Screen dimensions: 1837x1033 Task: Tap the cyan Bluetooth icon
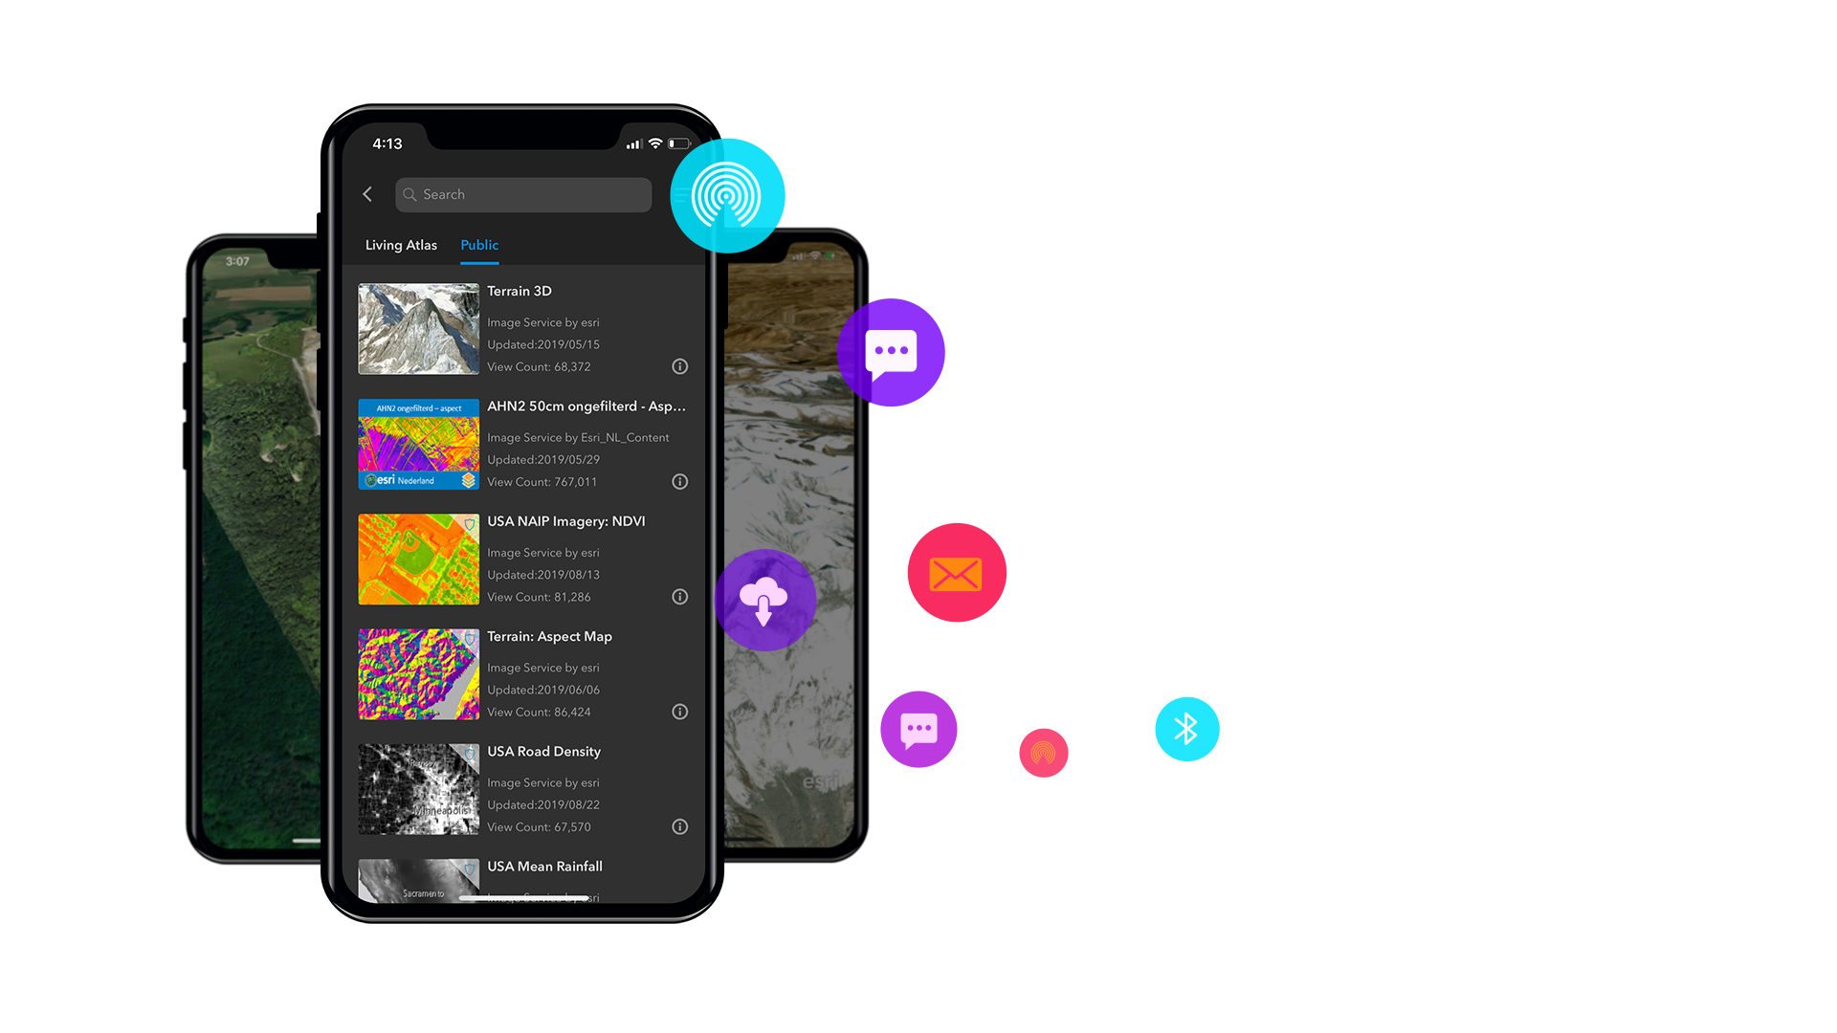click(1187, 729)
